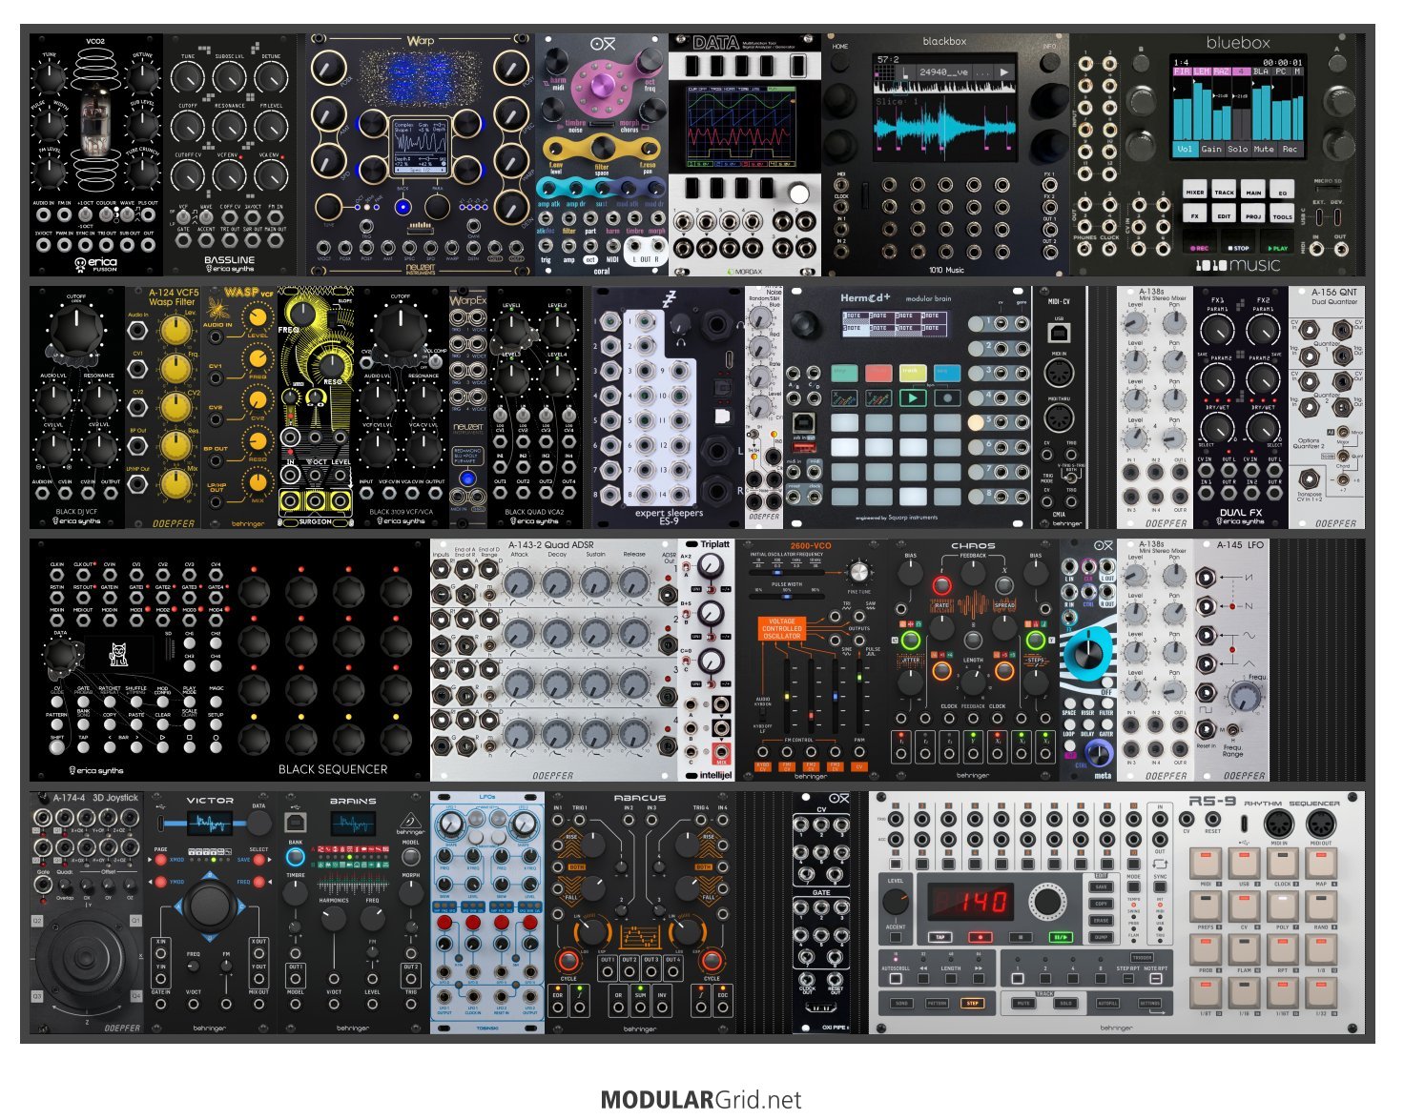Toggle NOTE RPT on the RS-9
This screenshot has width=1404, height=1120.
(1156, 979)
